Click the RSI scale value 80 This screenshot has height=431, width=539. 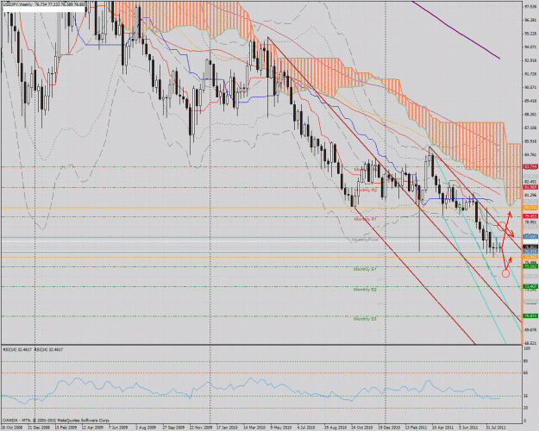525,361
